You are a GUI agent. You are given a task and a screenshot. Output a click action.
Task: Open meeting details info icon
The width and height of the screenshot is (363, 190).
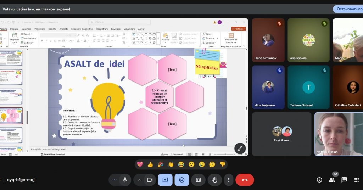point(319,180)
